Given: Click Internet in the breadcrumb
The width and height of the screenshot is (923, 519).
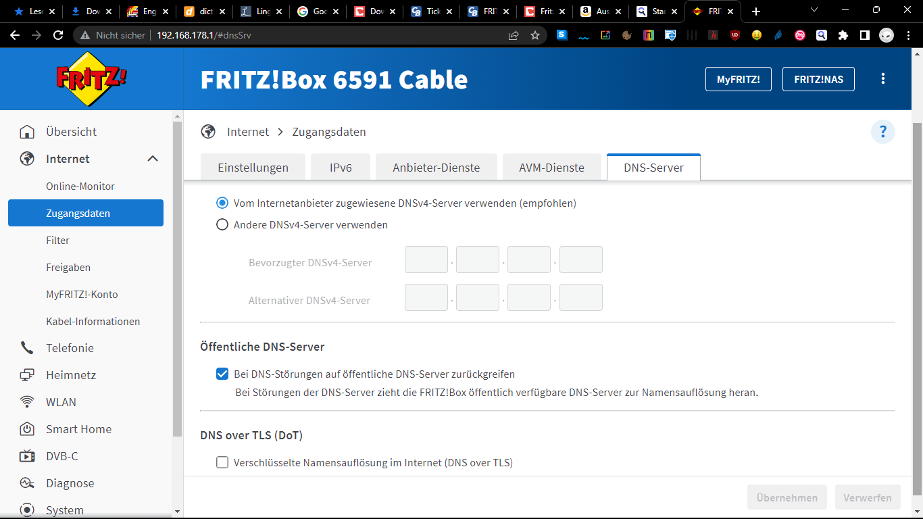Looking at the screenshot, I should pos(248,132).
